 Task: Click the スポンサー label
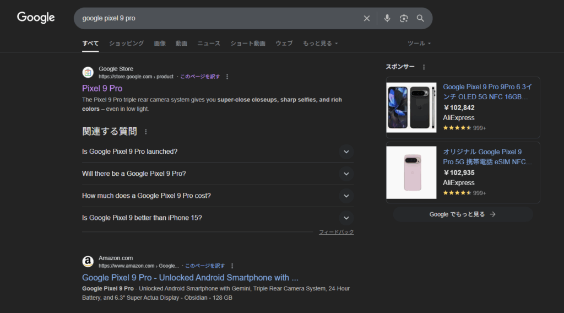[x=400, y=67]
